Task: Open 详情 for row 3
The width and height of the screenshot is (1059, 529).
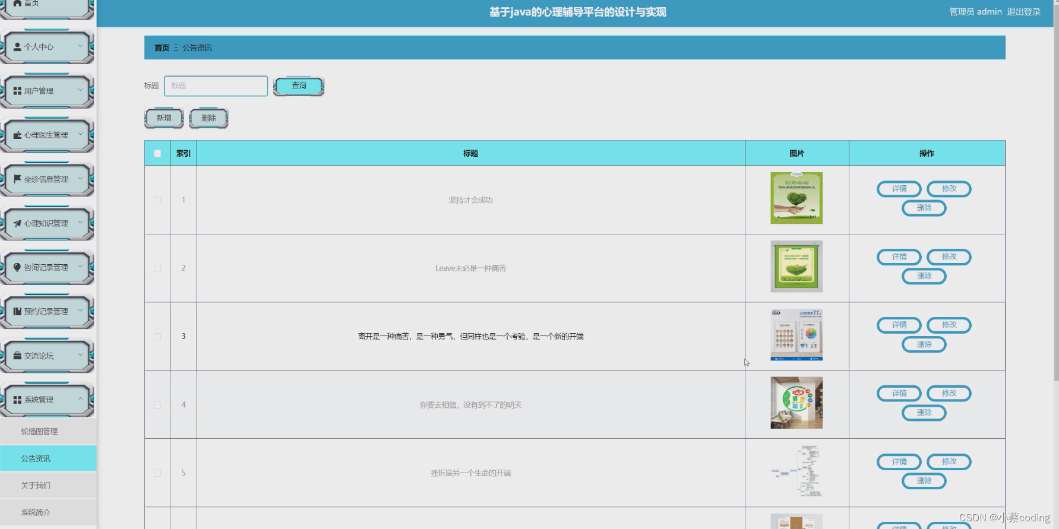Action: 899,325
